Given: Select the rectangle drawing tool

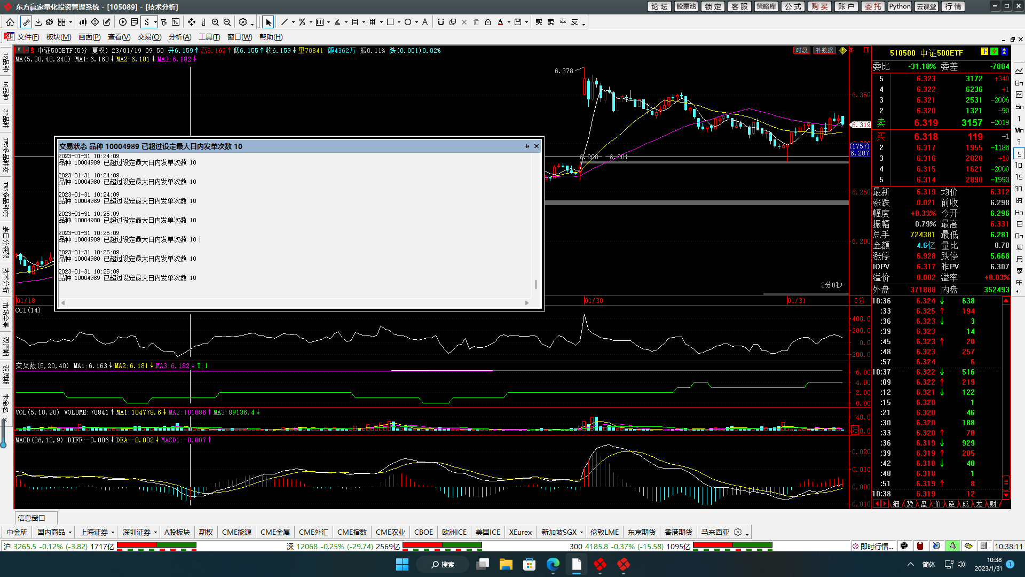Looking at the screenshot, I should pos(390,22).
